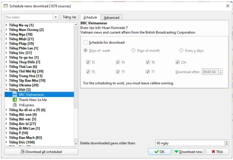Image resolution: width=233 pixels, height=160 pixels.
Task: Click the 60 ngày delete-older-than field
Action: (x=190, y=143)
